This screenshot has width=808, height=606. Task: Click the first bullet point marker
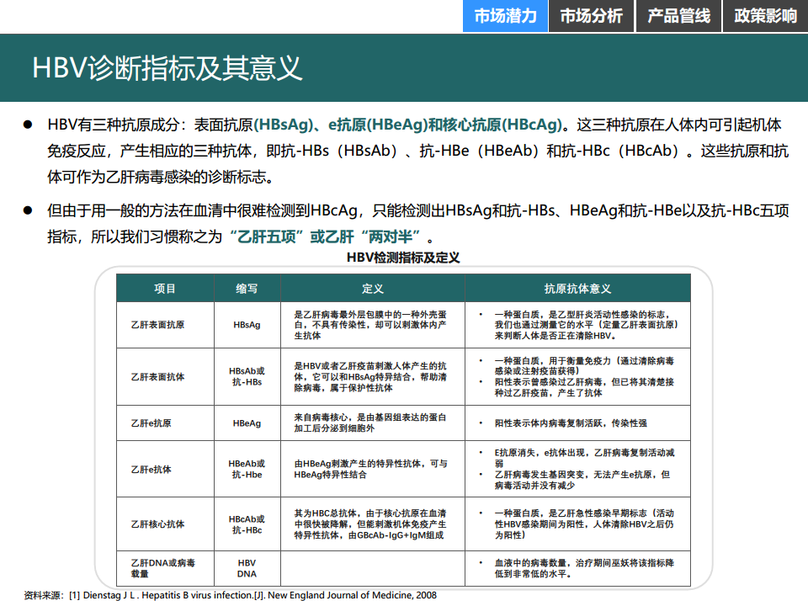pyautogui.click(x=28, y=125)
